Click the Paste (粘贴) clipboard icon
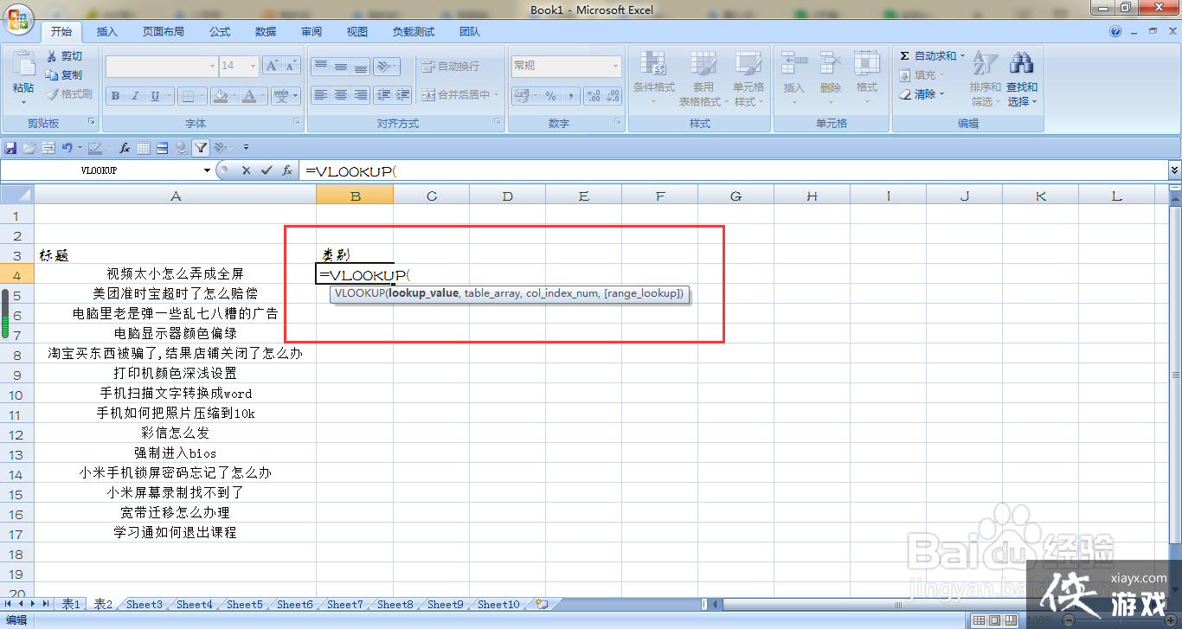Screen dimensions: 1182x629 coord(23,65)
